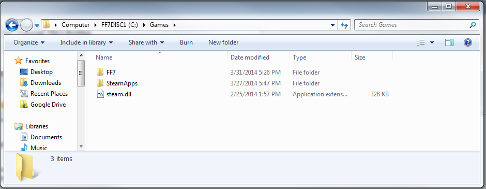Open the Documents library

[x=46, y=137]
